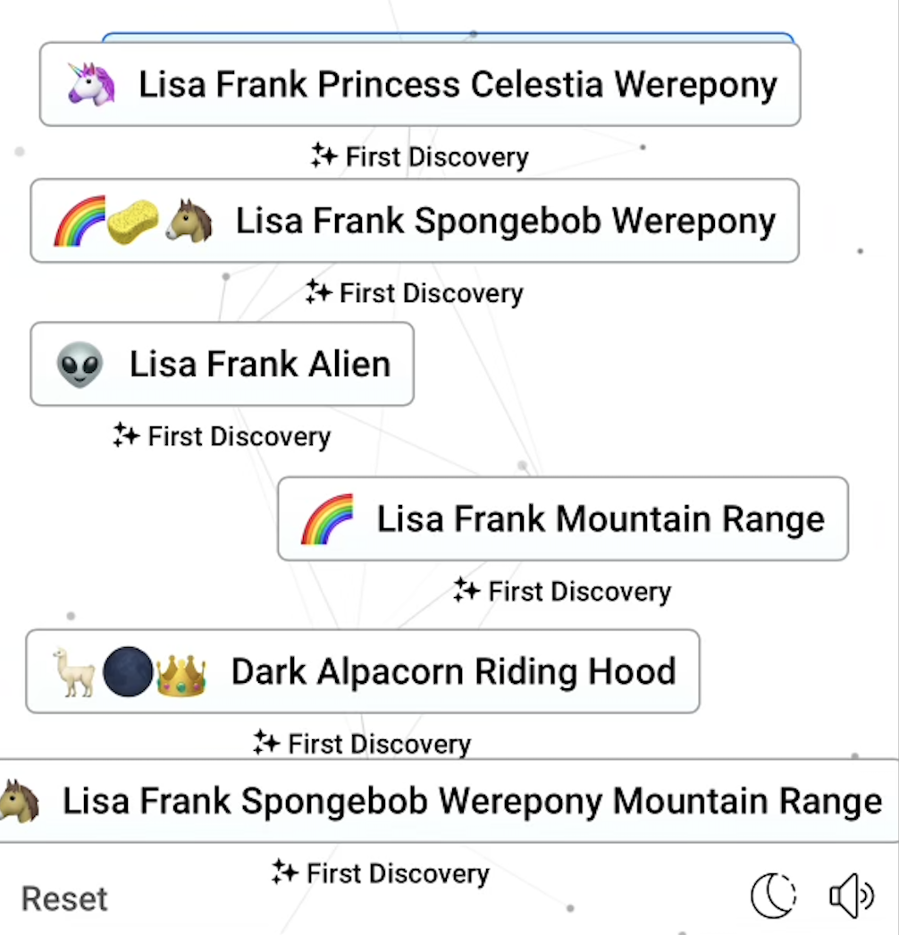
Task: Select Dark Alpacorn Riding Hood element
Action: (x=363, y=670)
